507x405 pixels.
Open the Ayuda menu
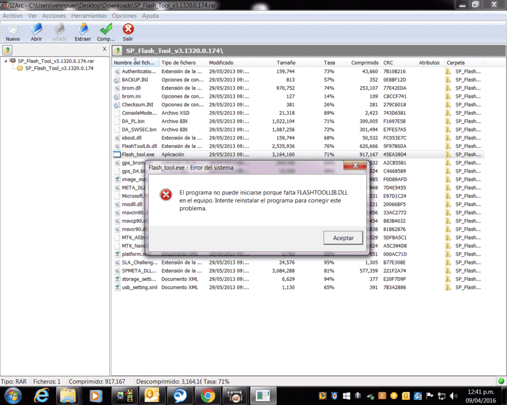click(x=150, y=16)
